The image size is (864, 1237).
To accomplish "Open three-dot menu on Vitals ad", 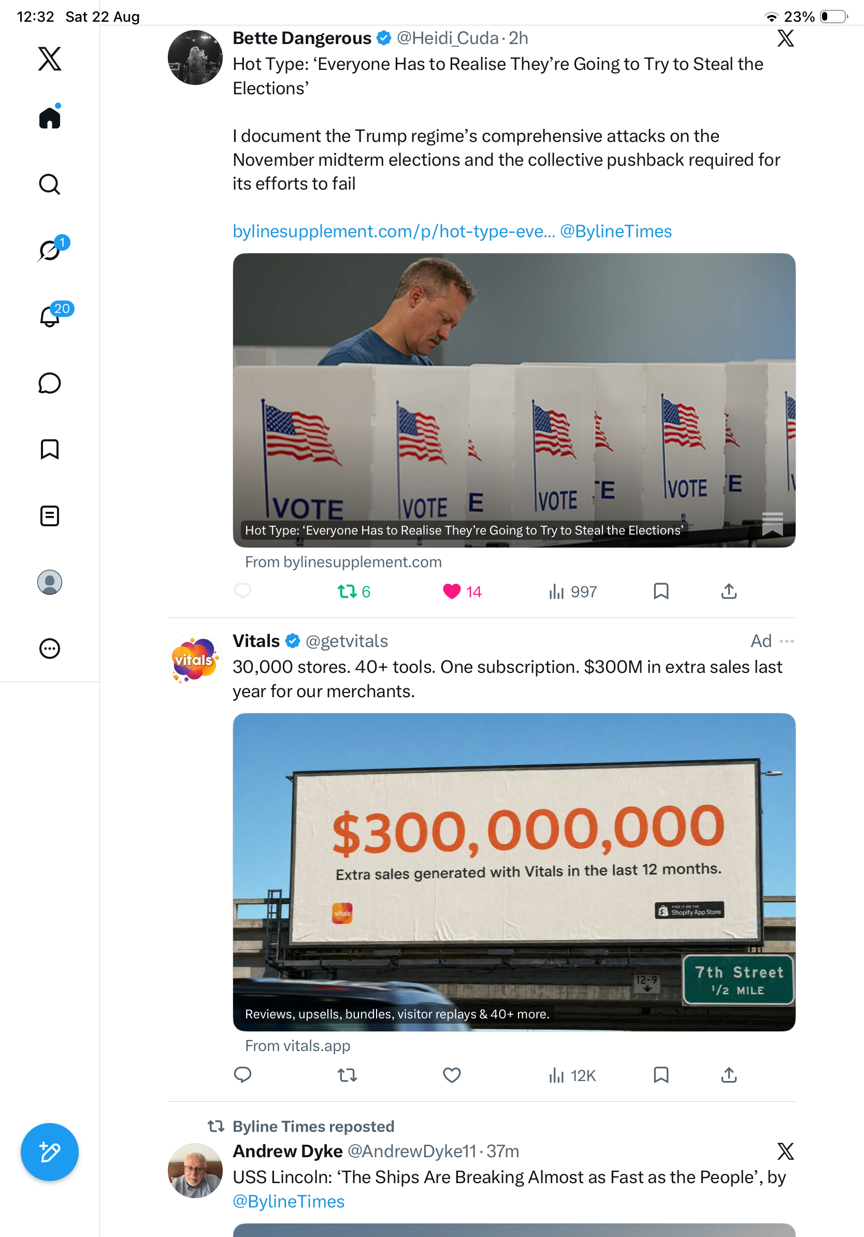I will [786, 641].
